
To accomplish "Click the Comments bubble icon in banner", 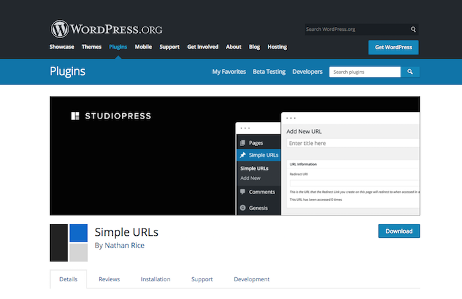I will click(242, 192).
